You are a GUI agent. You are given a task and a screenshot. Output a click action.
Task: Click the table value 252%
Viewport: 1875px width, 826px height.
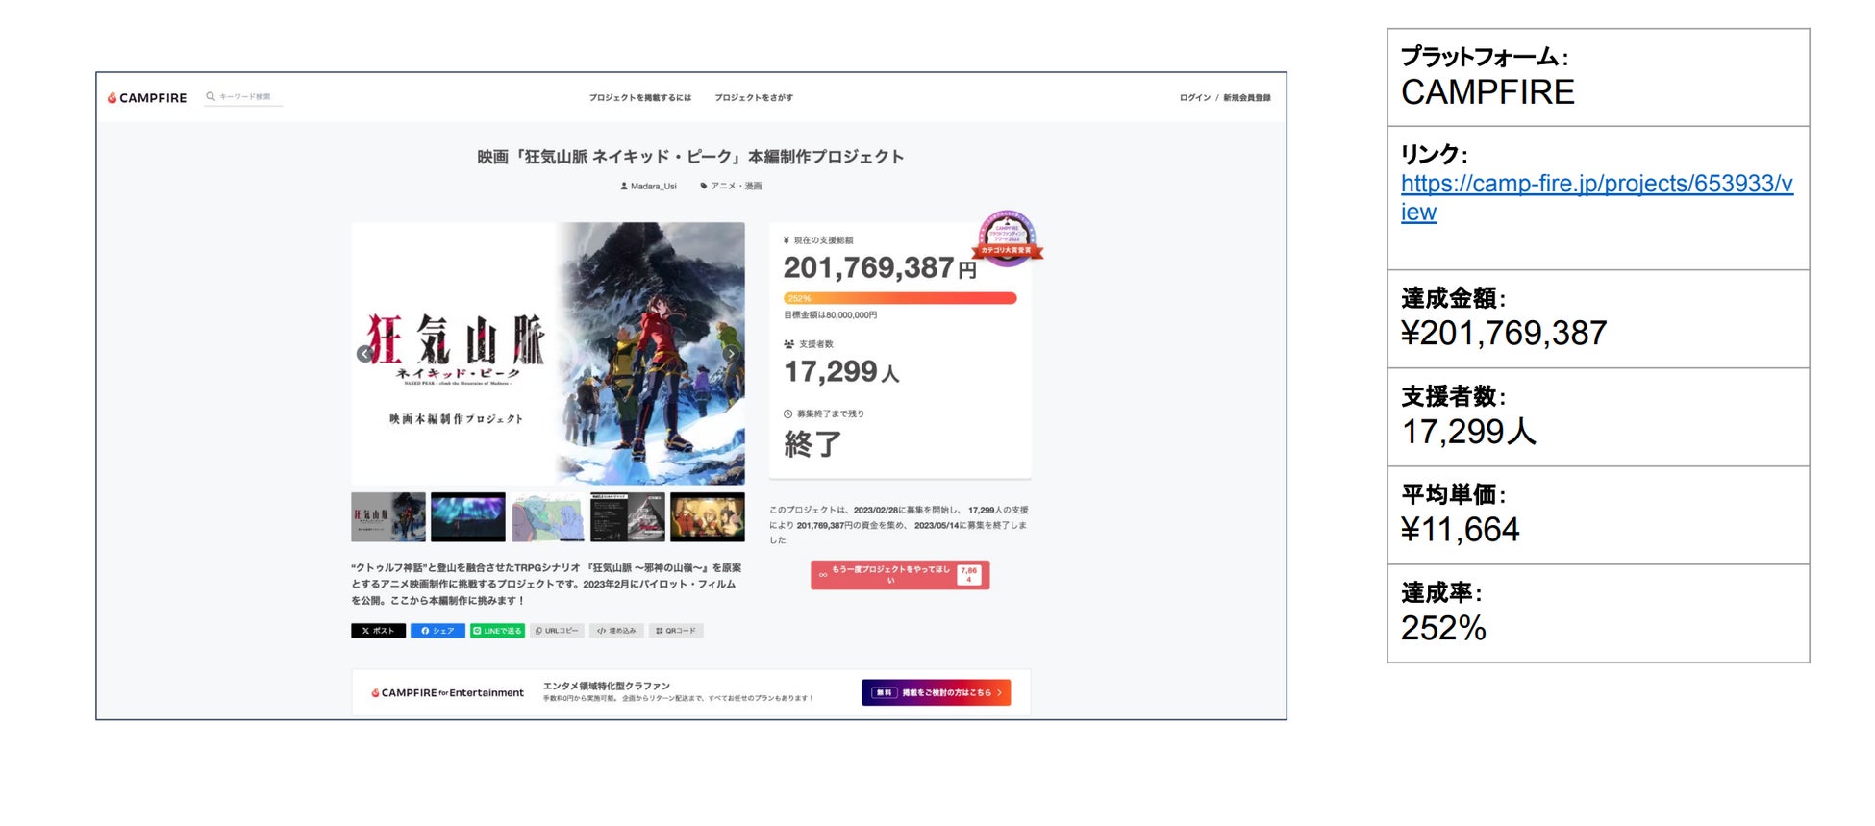(1443, 629)
